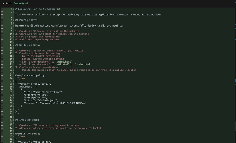The image size is (236, 143).
Task: Click 'Create an IAM user with programmatic access'
Action: (49, 126)
